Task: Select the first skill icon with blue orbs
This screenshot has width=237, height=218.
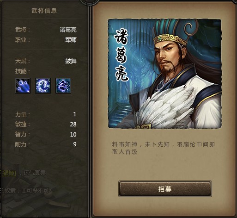Action: click(23, 86)
